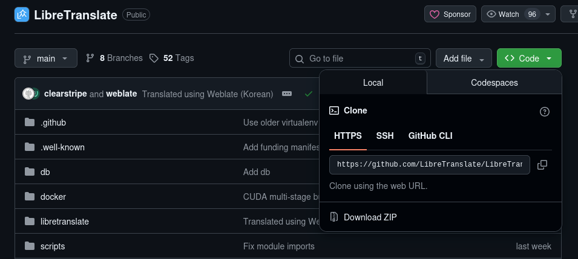
Task: View the 8 Branches link
Action: (x=114, y=59)
